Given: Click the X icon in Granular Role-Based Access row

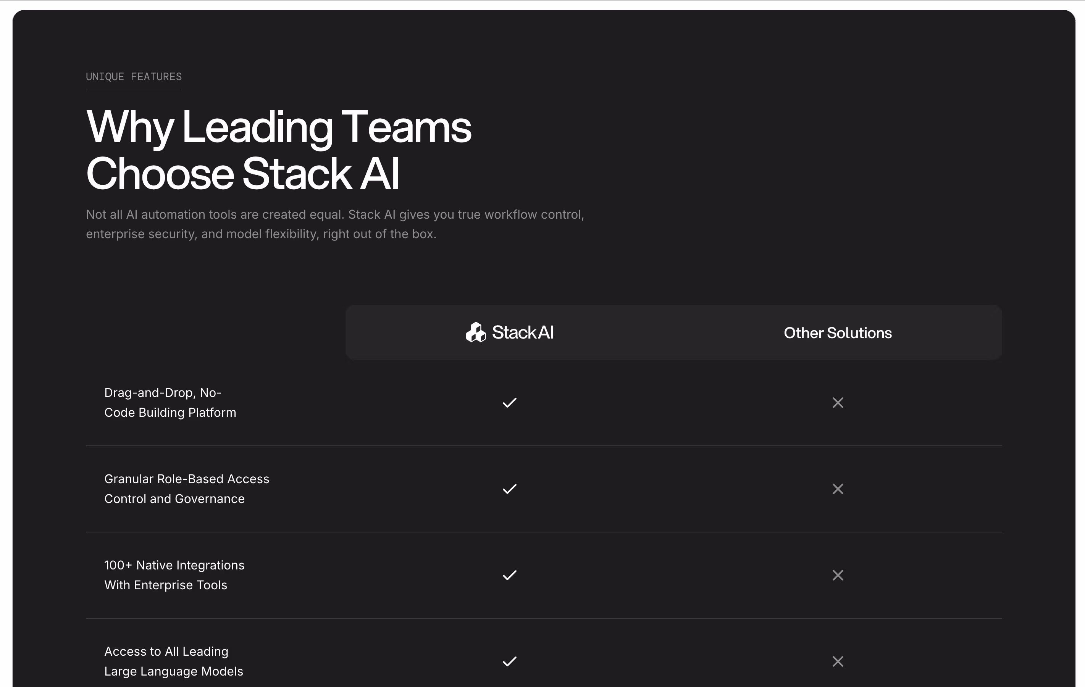Looking at the screenshot, I should tap(838, 489).
